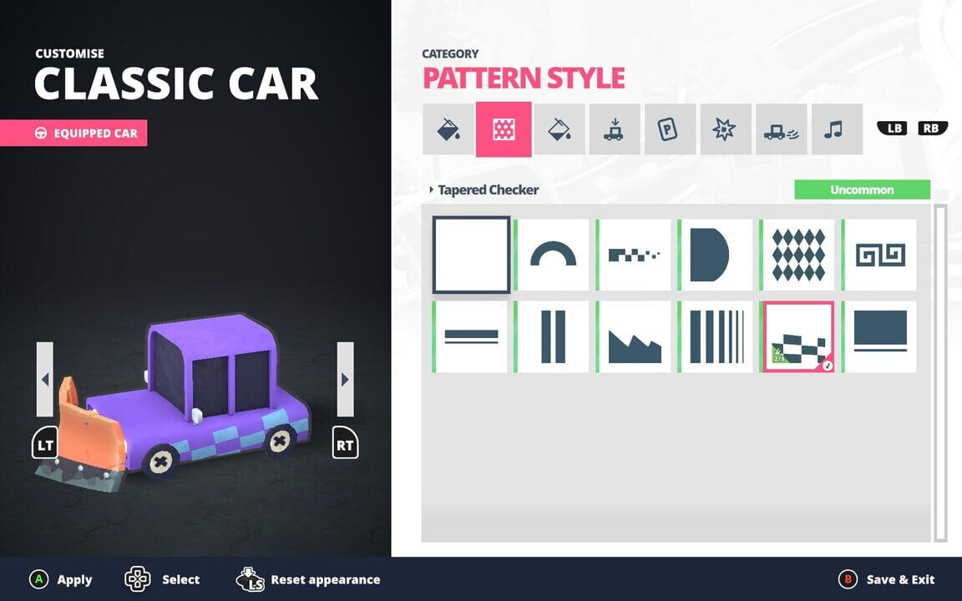Click the pattern list vertical scrollbar
The height and width of the screenshot is (601, 962).
[x=940, y=371]
